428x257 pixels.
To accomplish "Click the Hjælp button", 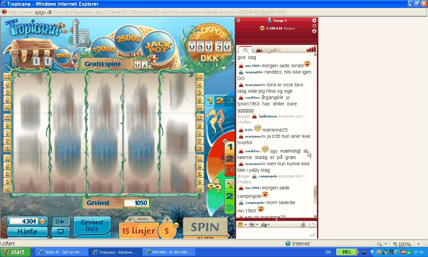I will pyautogui.click(x=27, y=231).
